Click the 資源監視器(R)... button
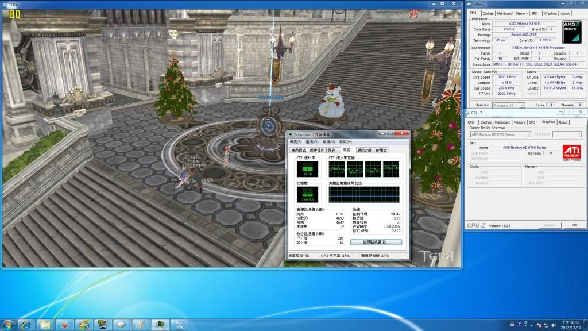The height and width of the screenshot is (331, 588). point(376,242)
